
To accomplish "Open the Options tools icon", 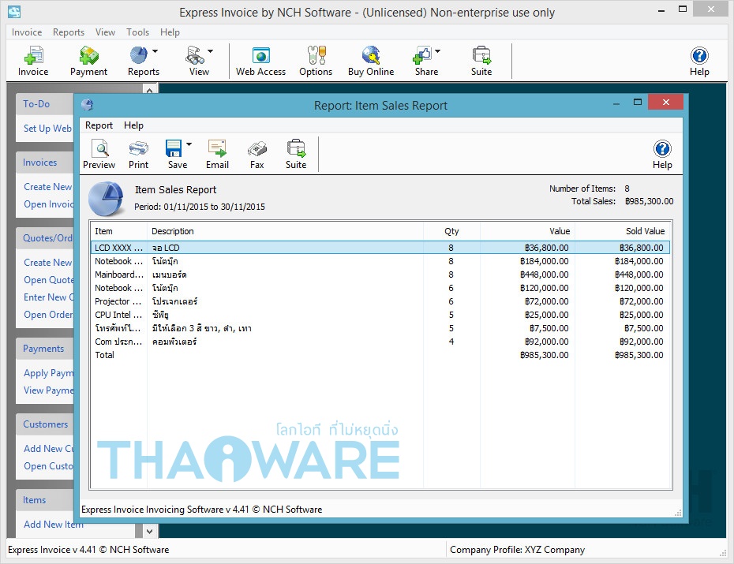I will click(316, 61).
